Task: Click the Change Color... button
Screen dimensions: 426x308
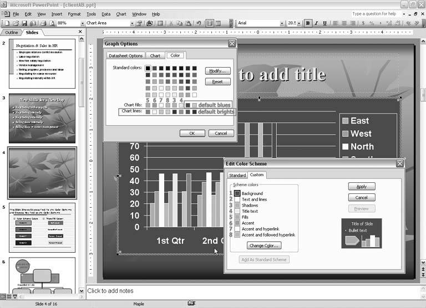Action: [x=264, y=245]
